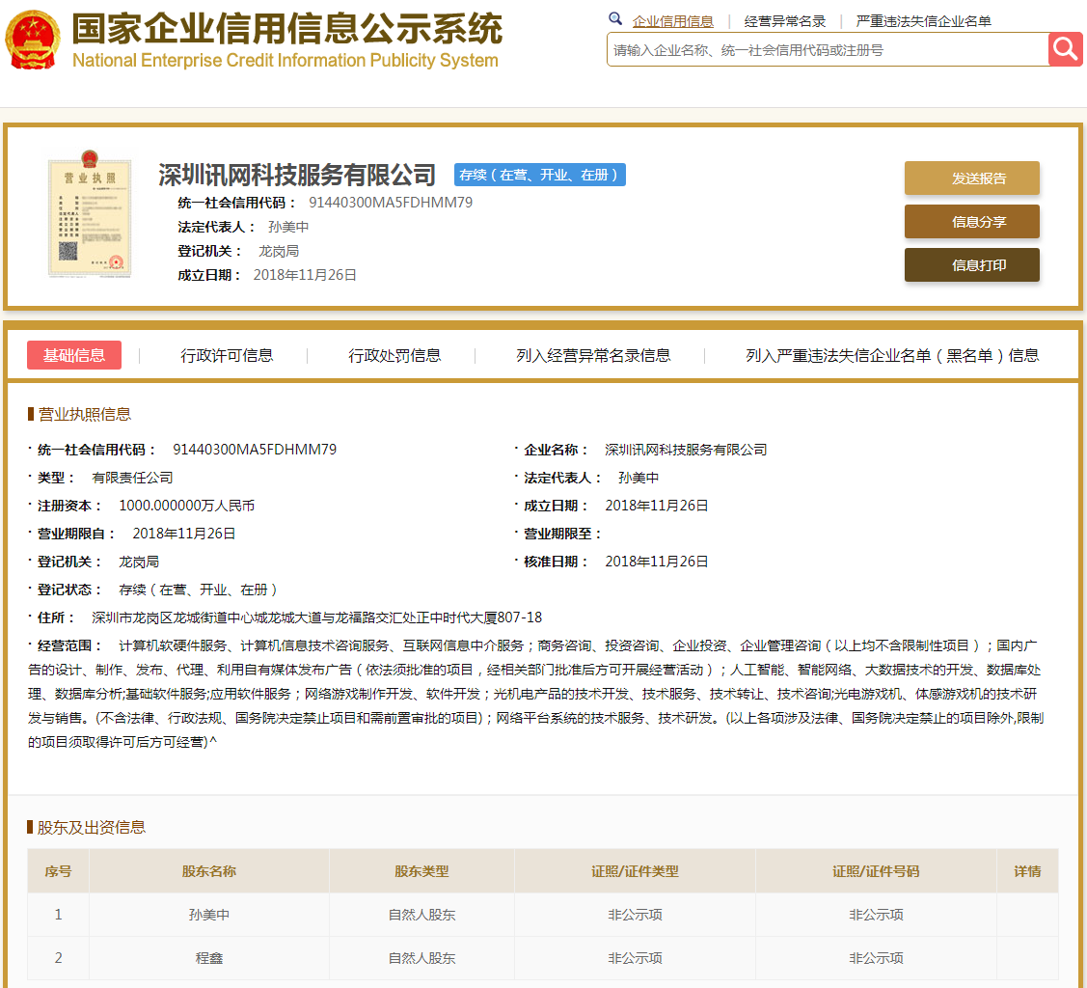Click shareholder 孙美中 in the table

[x=209, y=915]
